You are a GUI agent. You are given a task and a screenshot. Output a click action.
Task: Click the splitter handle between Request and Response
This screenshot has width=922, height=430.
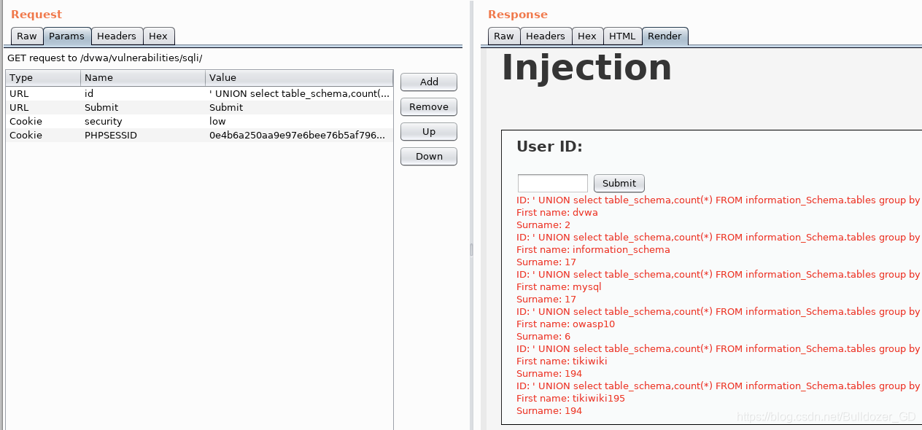click(471, 249)
